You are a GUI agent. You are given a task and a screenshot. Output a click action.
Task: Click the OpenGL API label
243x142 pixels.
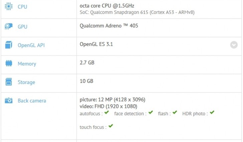31,45
